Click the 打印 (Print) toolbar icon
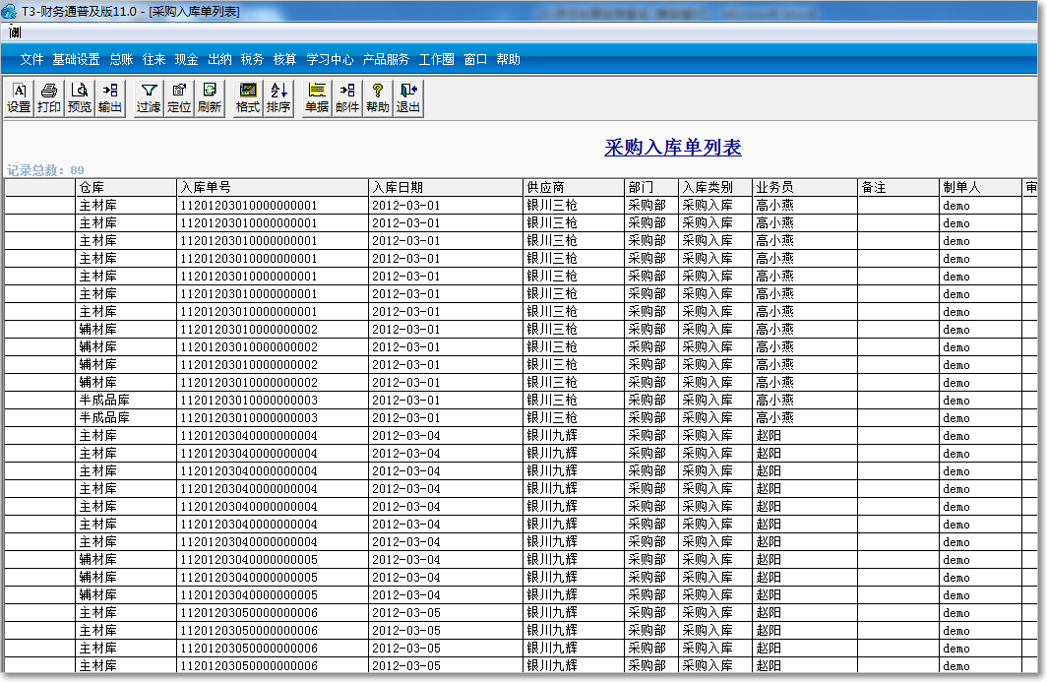Viewport: 1047px width, 682px height. [49, 97]
